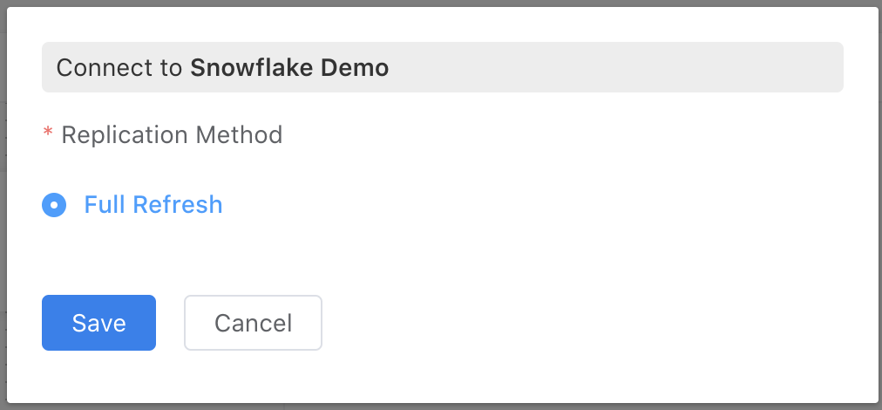Viewport: 882px width, 410px height.
Task: Click the bold Snowflake Demo text
Action: [289, 67]
